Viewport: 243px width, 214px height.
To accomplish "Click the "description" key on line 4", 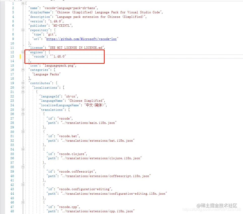I will click(x=40, y=17).
